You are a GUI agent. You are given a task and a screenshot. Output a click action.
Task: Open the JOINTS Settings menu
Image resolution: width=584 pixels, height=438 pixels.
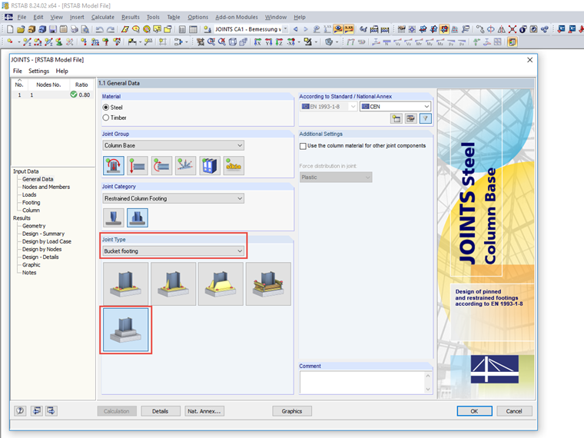coord(38,71)
